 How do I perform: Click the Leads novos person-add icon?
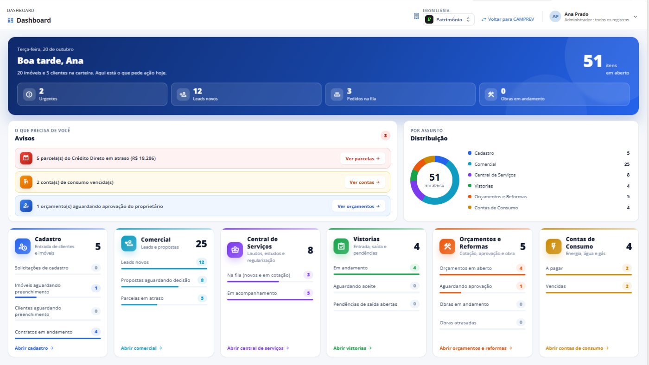pos(183,94)
